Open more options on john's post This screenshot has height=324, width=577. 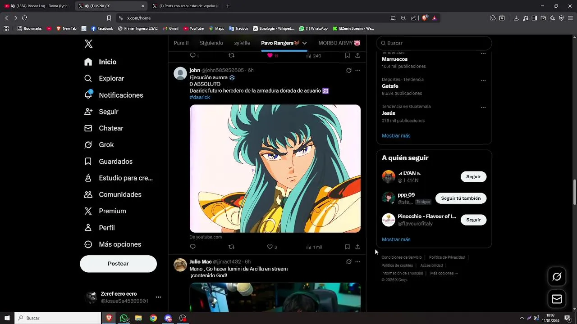[x=357, y=70]
